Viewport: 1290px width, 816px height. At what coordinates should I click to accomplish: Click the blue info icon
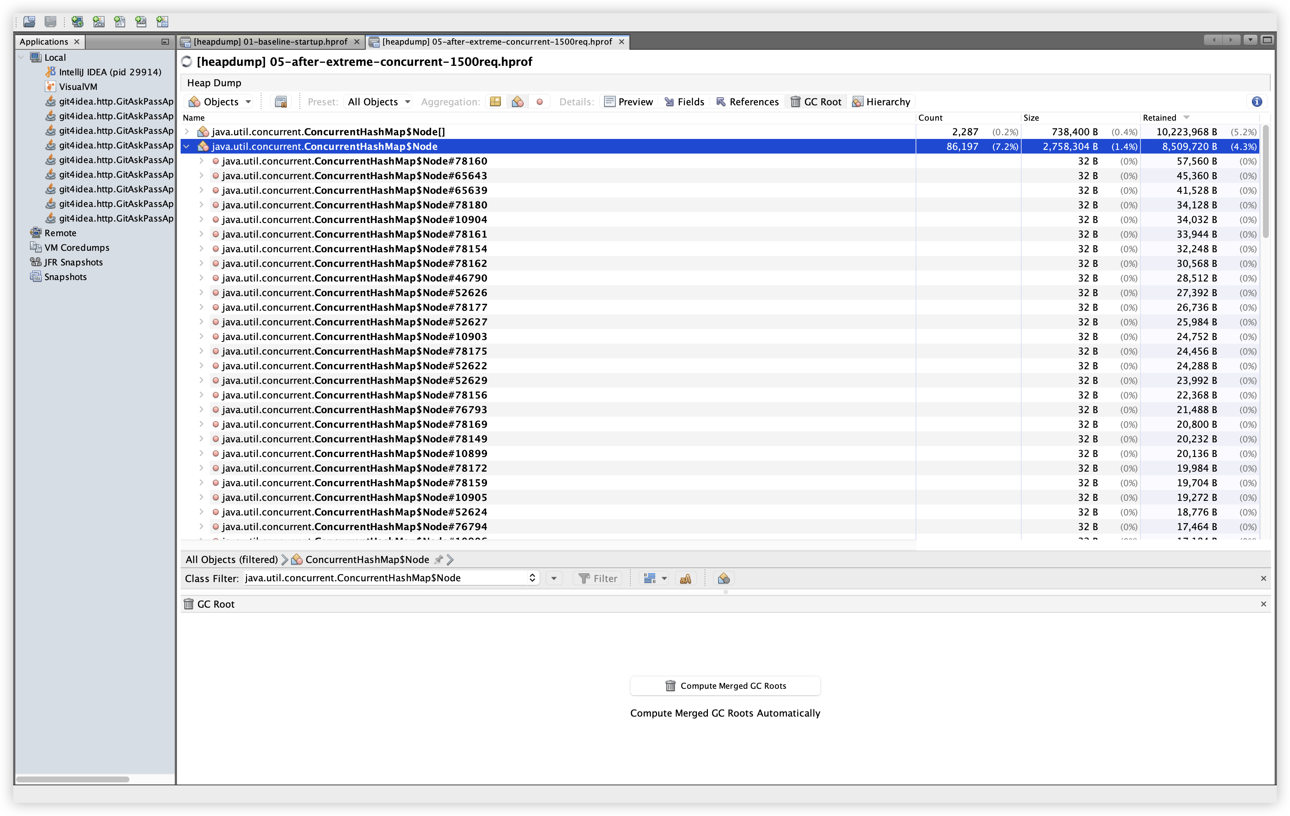pos(1257,102)
